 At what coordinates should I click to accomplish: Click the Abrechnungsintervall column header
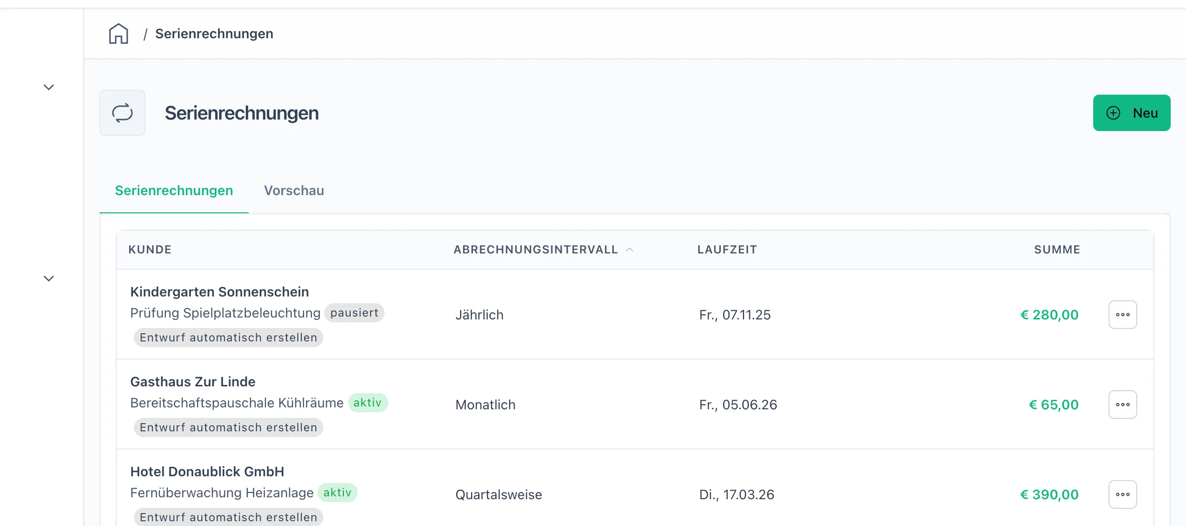click(x=536, y=250)
